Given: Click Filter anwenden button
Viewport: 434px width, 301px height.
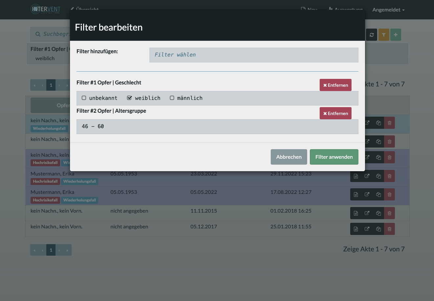Looking at the screenshot, I should tap(334, 157).
